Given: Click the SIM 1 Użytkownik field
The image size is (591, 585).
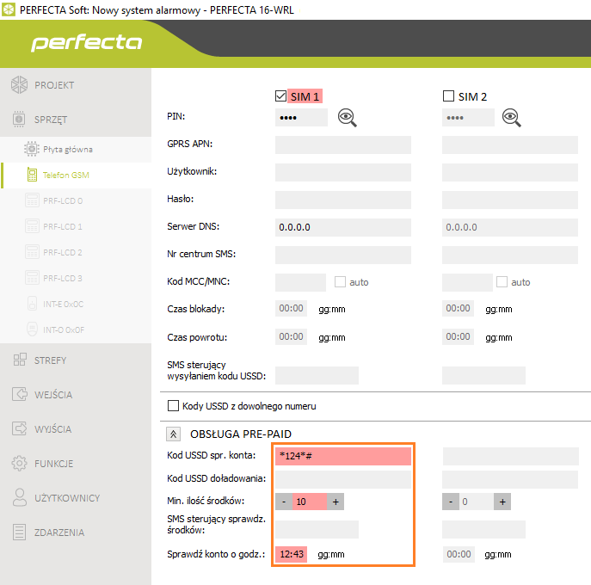Looking at the screenshot, I should [x=343, y=173].
